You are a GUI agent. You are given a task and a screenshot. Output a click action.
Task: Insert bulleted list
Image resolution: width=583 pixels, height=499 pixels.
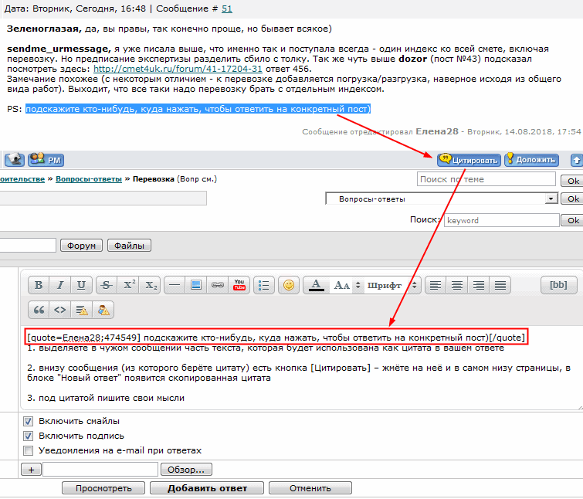[264, 285]
